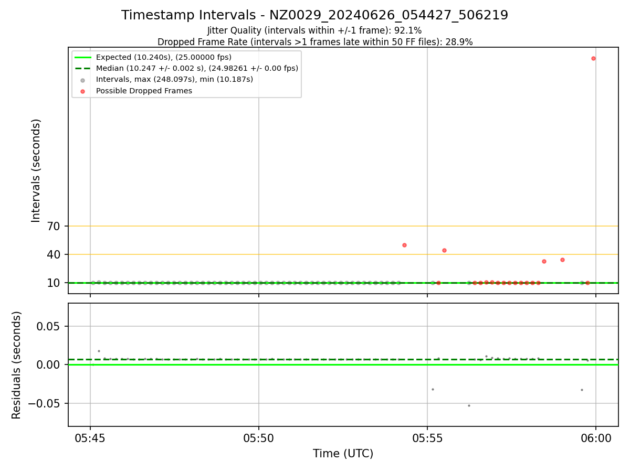Click the residual point near 0.02 after 05:45
The width and height of the screenshot is (630, 472).
click(99, 351)
